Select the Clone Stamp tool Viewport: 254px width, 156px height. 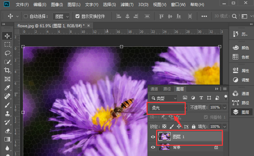[7, 114]
